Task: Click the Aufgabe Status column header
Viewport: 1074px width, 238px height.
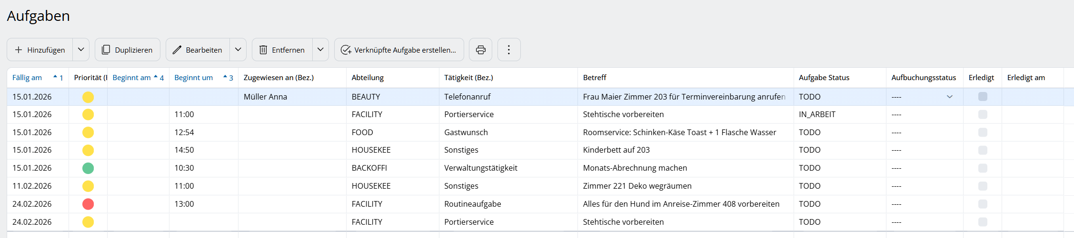Action: point(824,78)
